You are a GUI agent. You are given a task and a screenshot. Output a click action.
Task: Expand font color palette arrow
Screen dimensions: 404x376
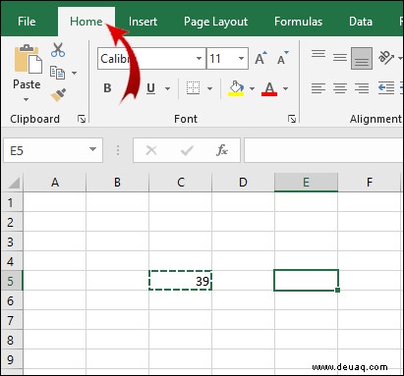pyautogui.click(x=285, y=88)
